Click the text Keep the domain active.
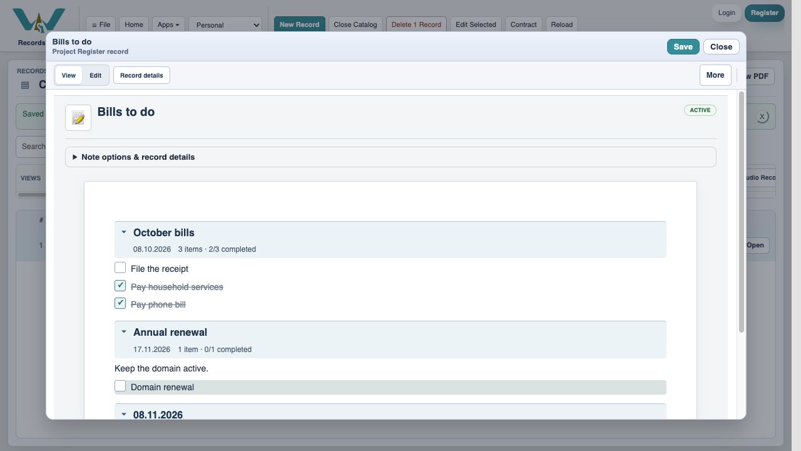The height and width of the screenshot is (451, 801). [x=161, y=368]
